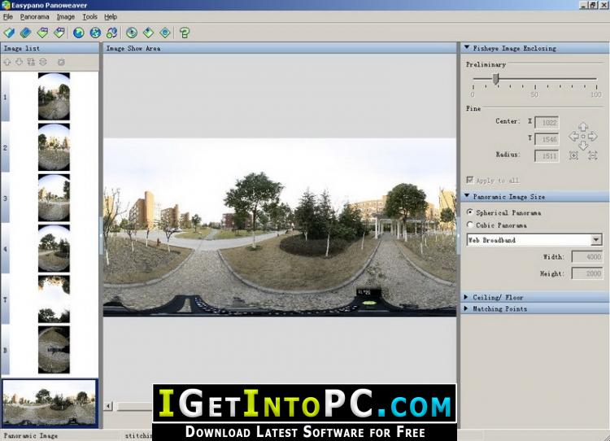Image resolution: width=610 pixels, height=441 pixels.
Task: Click the up arrow of the Center adjust pad
Action: 583,127
